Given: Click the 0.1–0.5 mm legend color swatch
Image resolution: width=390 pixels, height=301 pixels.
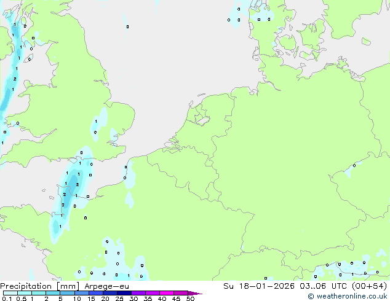Looking at the screenshot, I should [10, 293].
